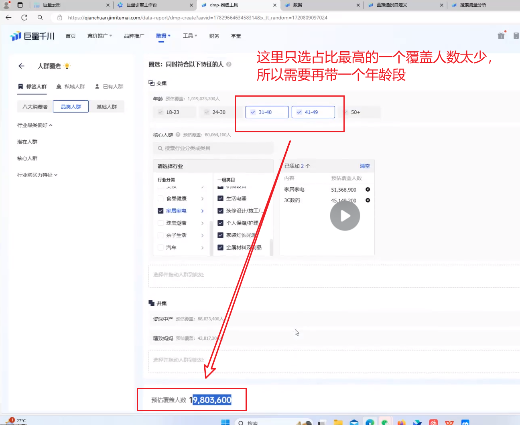The width and height of the screenshot is (520, 425).
Task: Reload the page with the browser refresh icon
Action: (x=24, y=18)
